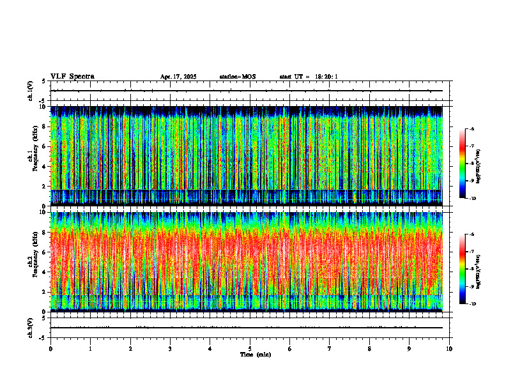506x391 pixels.
Task: Click the "Time (min)" axis label
Action: click(256, 355)
